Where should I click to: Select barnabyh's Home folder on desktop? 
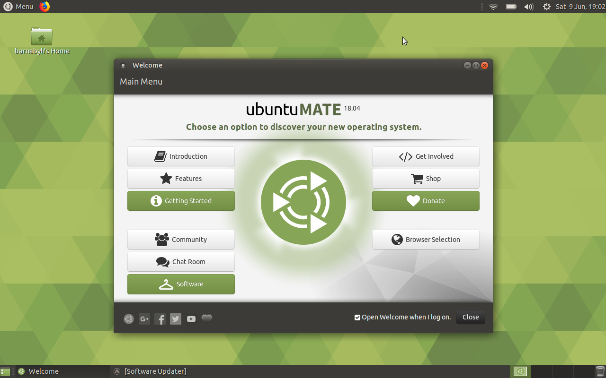coord(42,41)
